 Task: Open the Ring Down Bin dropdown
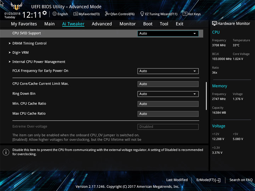[168, 94]
